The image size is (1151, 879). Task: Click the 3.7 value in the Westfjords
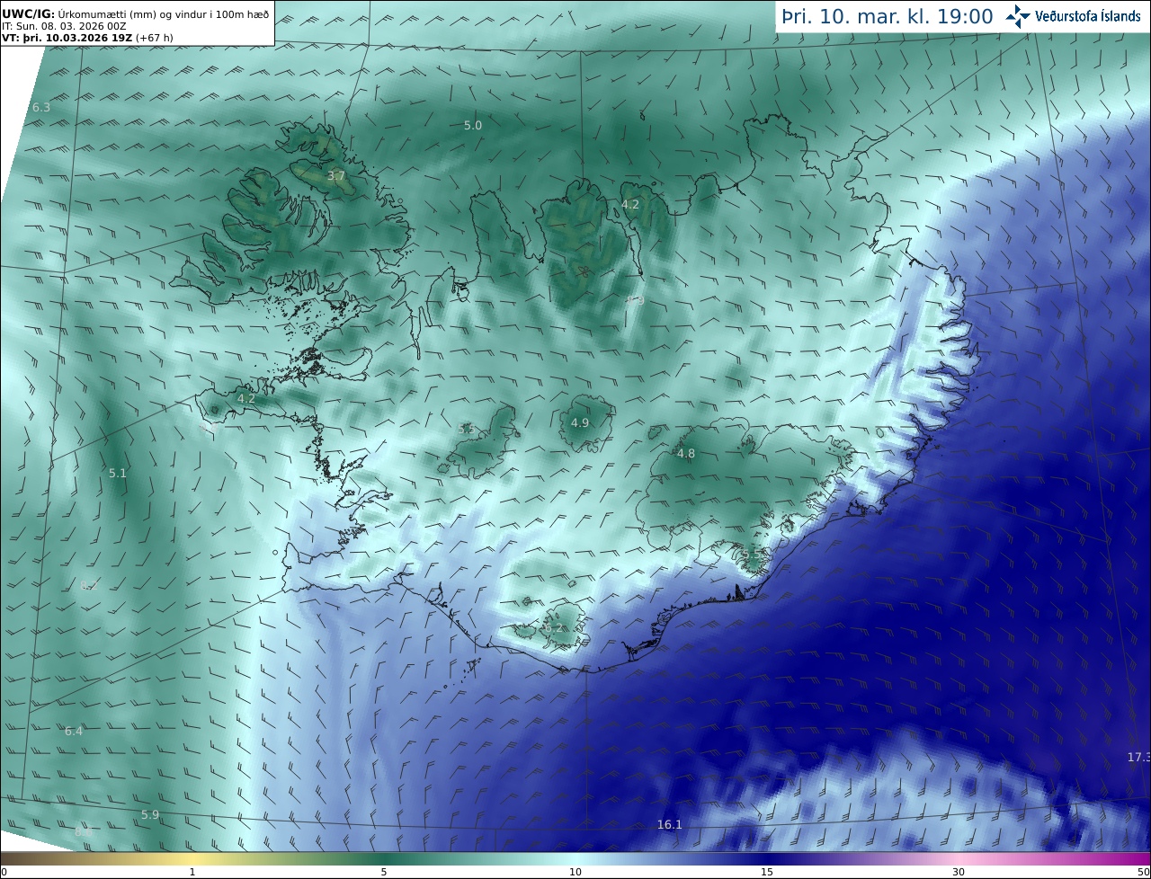click(x=336, y=176)
